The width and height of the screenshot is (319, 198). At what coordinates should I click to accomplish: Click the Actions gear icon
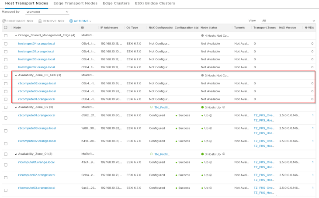[x=71, y=21]
